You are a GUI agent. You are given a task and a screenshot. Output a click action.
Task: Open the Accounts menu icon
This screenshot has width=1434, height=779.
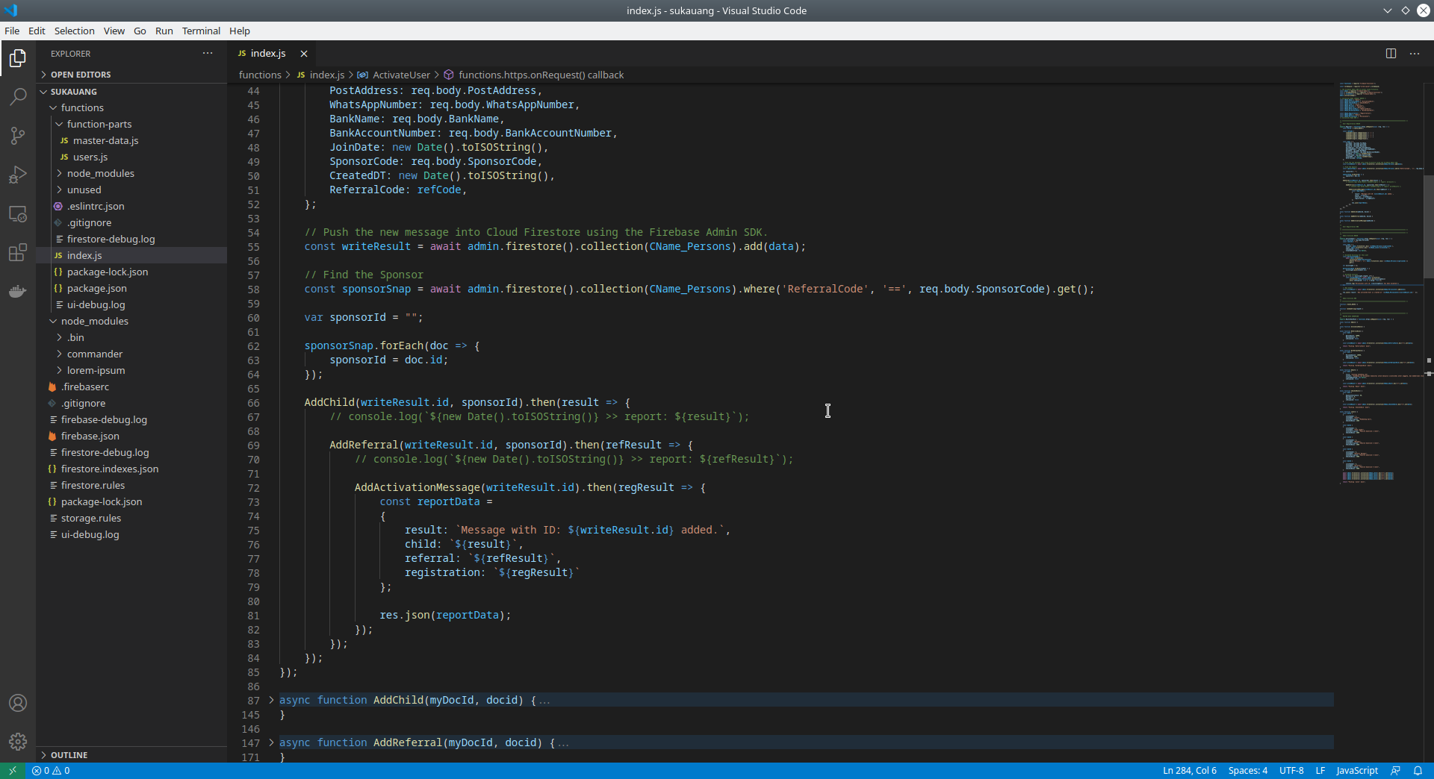coord(18,703)
